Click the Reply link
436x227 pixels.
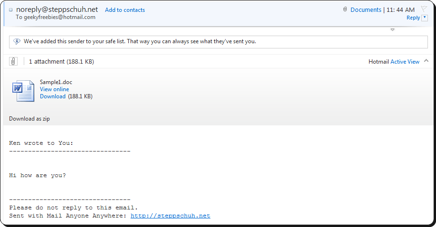413,18
